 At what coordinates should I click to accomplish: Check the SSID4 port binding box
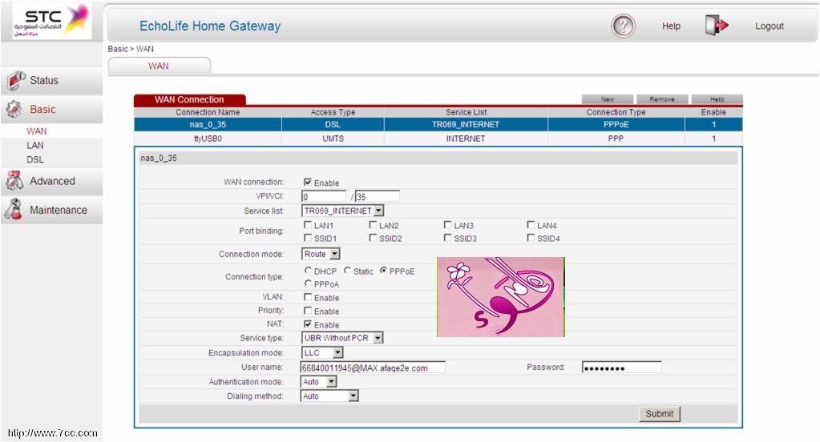pos(531,239)
